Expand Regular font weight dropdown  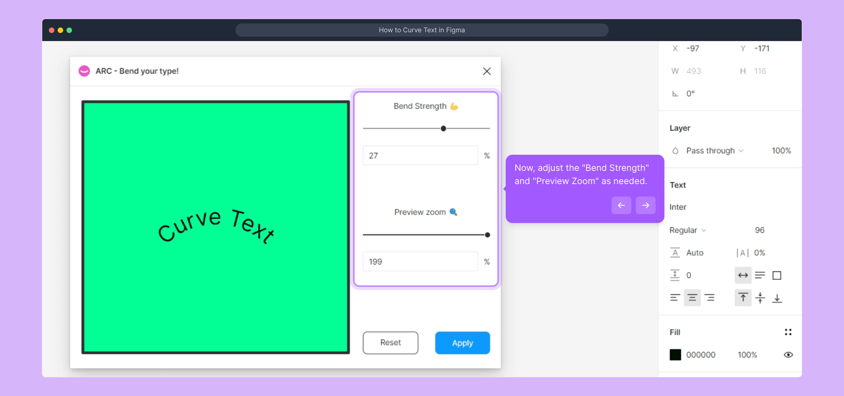point(688,230)
